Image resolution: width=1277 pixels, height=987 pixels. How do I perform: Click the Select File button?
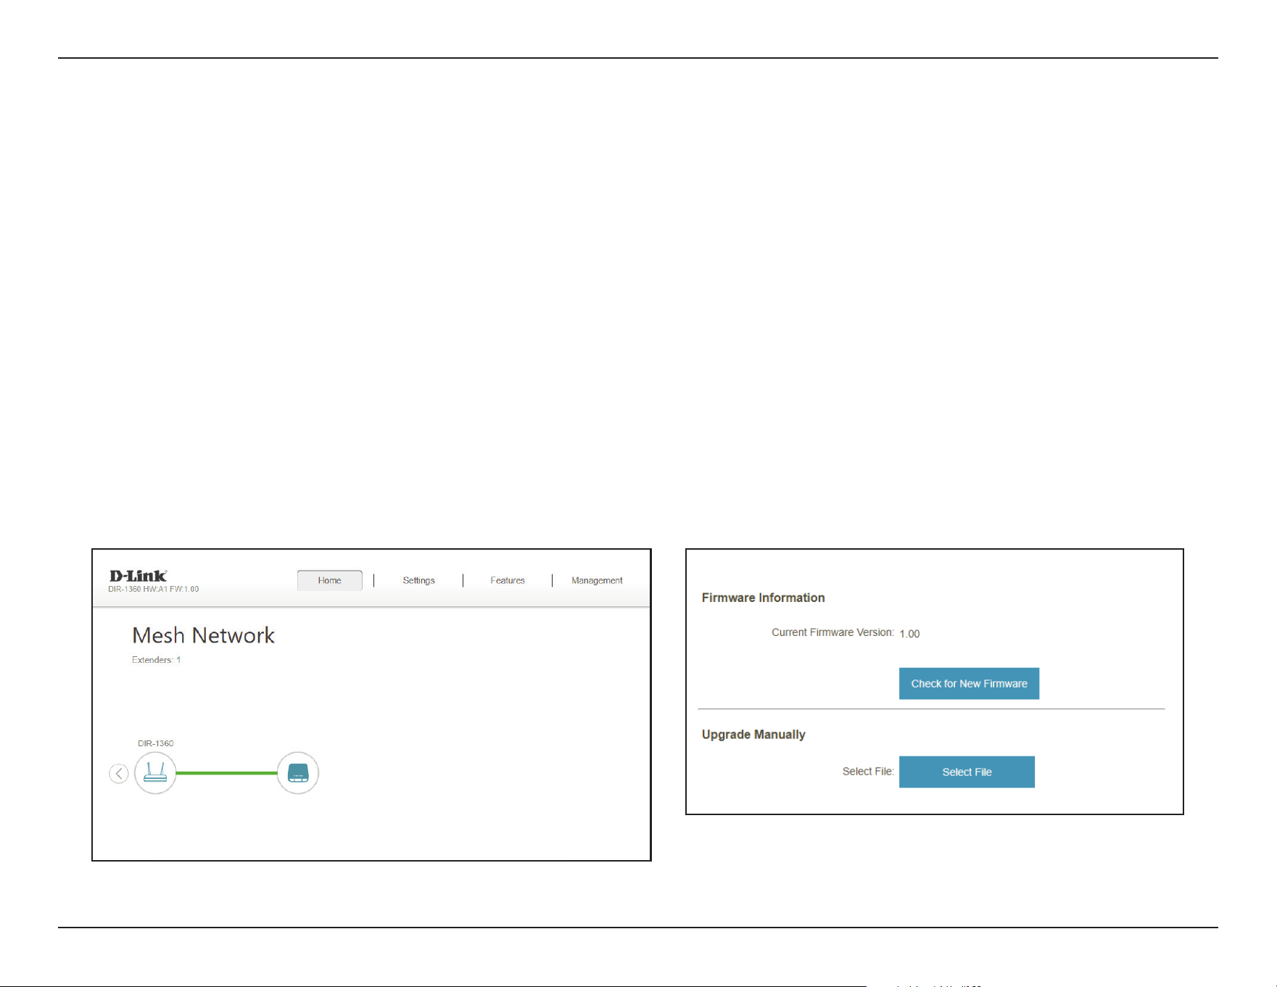point(967,772)
